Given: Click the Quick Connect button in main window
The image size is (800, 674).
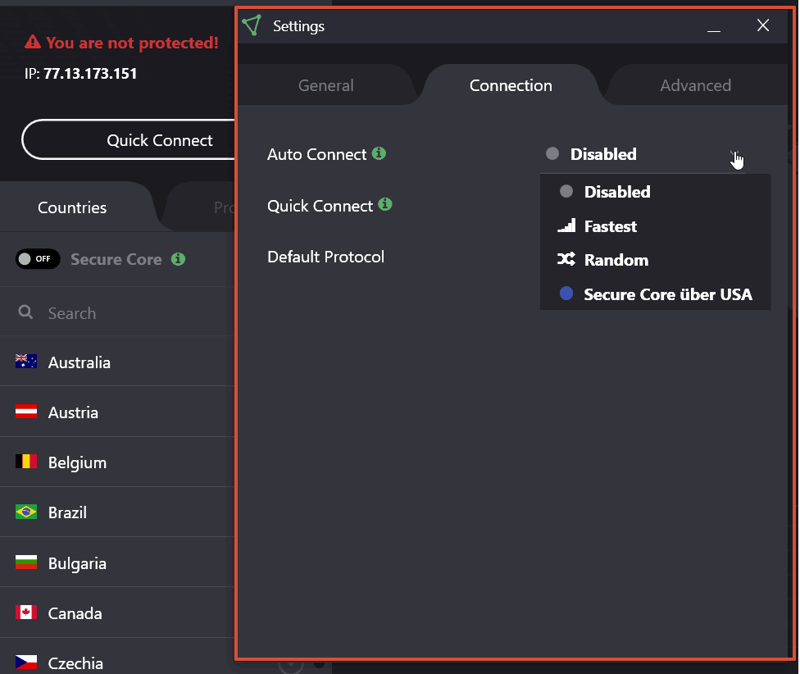Looking at the screenshot, I should coord(129,139).
